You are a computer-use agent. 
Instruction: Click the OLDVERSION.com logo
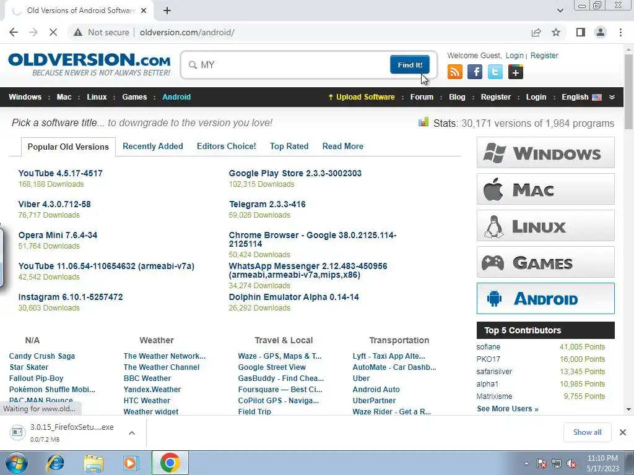pos(89,64)
